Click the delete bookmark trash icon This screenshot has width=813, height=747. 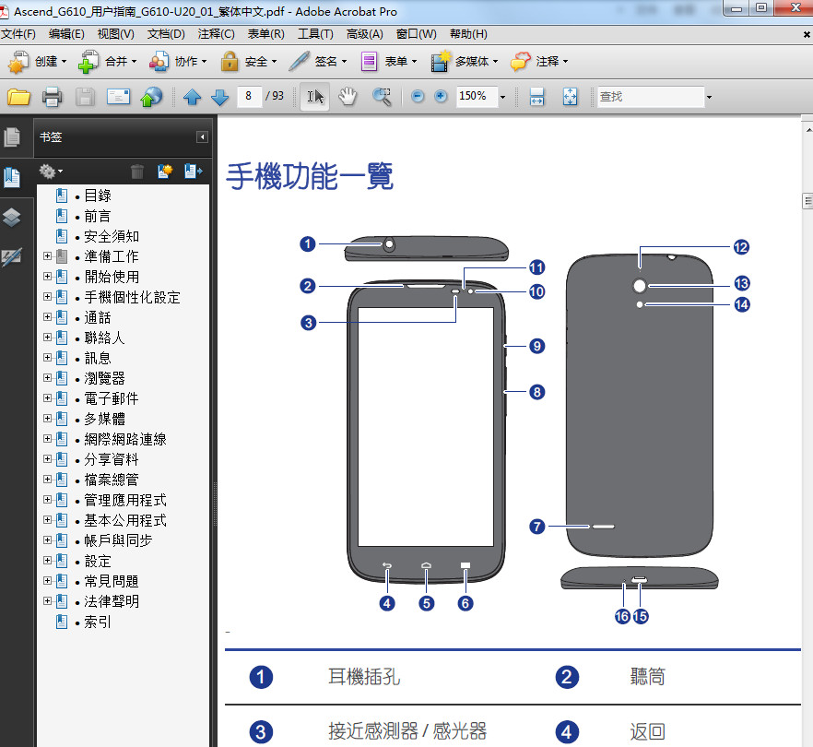pyautogui.click(x=136, y=172)
